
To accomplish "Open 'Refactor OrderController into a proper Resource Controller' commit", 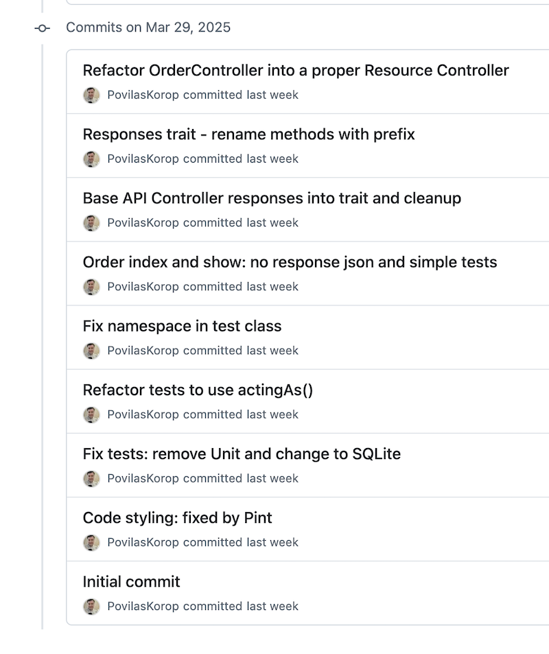I will 296,71.
